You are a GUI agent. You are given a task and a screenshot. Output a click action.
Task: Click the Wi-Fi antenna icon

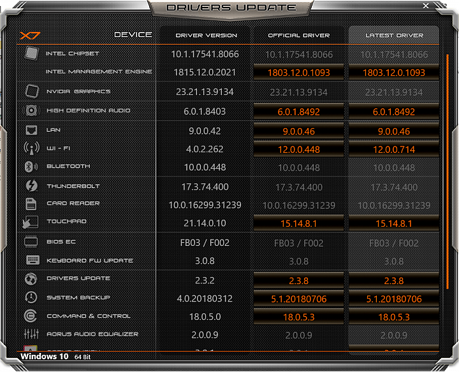(x=32, y=148)
